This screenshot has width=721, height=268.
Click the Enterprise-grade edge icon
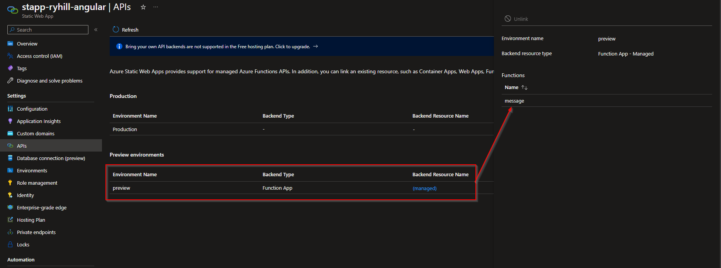[x=10, y=207]
